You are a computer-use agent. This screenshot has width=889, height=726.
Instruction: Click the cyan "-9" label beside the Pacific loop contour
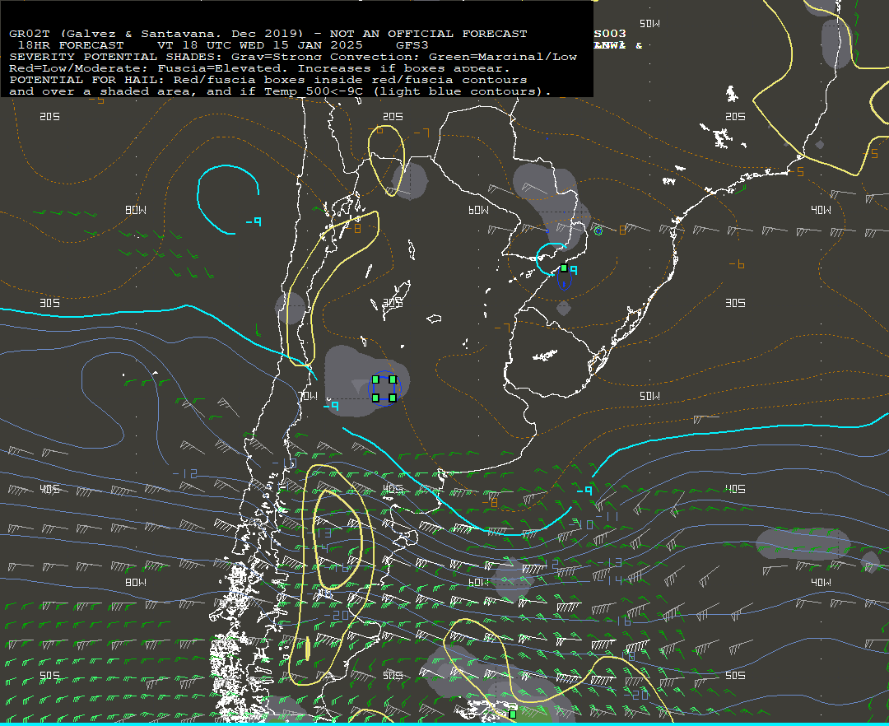click(254, 221)
